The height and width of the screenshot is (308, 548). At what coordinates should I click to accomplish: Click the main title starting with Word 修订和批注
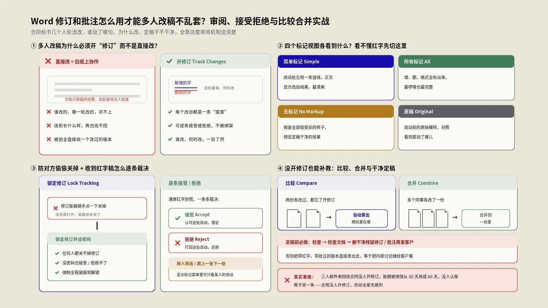(x=180, y=21)
